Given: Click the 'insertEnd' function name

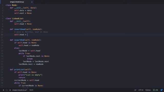Looking at the screenshot, I should tap(19, 40).
